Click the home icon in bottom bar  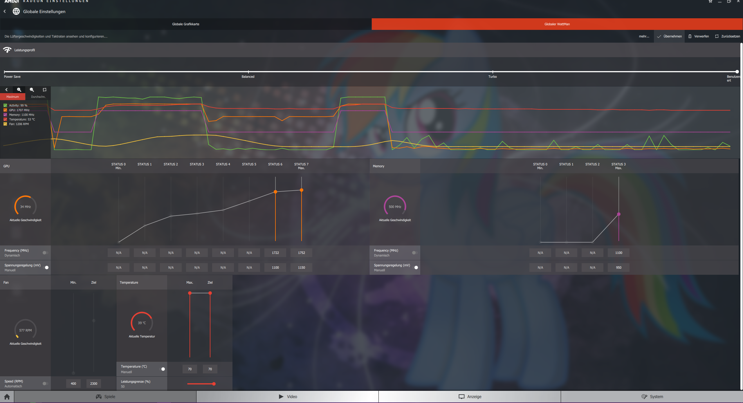point(7,397)
